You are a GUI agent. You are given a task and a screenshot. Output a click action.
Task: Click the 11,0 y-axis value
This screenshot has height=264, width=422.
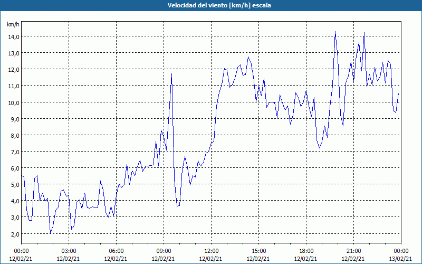[x=14, y=86]
